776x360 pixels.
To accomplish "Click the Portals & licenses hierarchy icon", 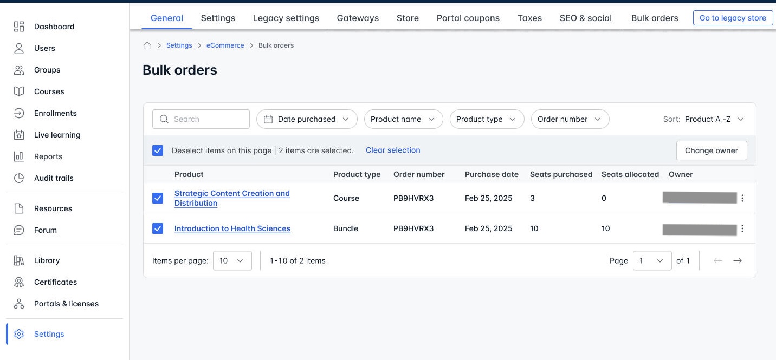I will [19, 304].
